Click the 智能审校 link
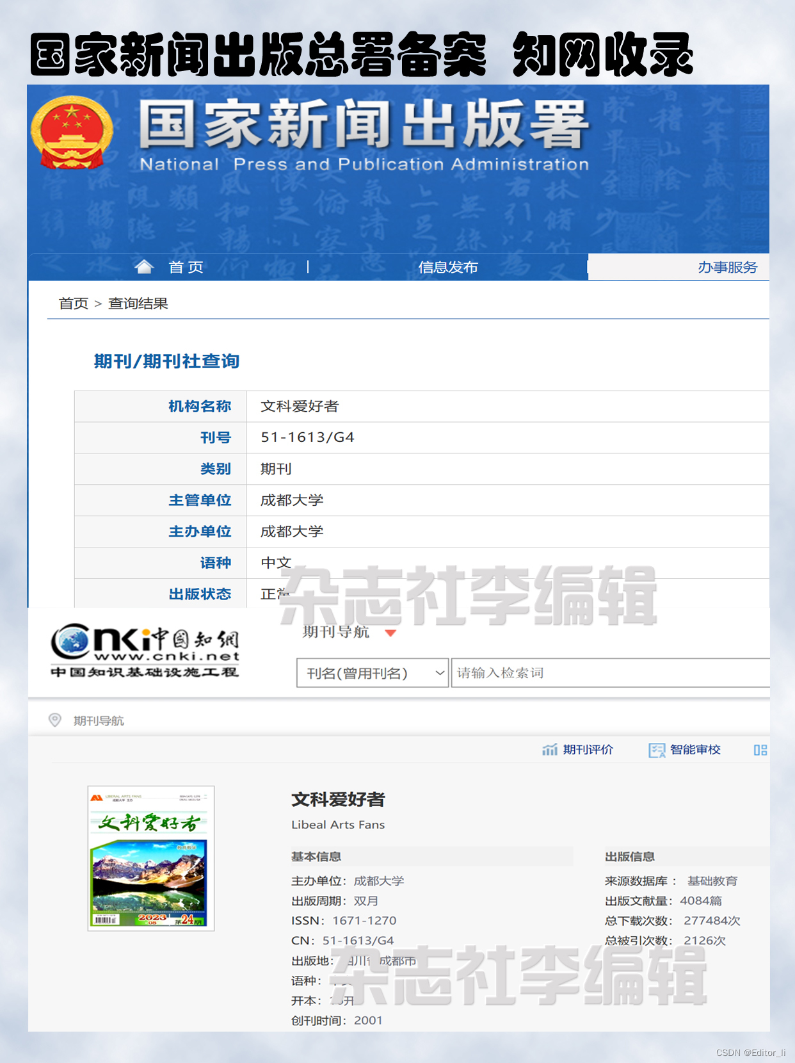This screenshot has width=795, height=1063. click(695, 750)
